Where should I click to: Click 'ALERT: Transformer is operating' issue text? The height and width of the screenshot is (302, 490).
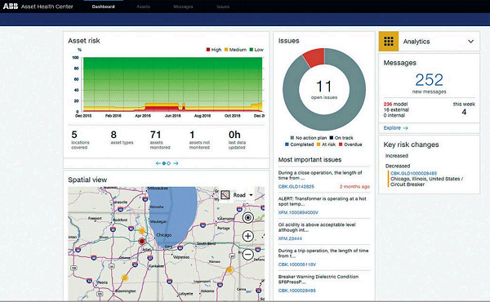click(323, 201)
